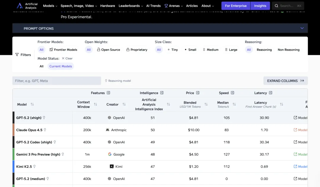This screenshot has height=187, width=320.
Task: Sort by Median speed arrows
Action: point(234,104)
